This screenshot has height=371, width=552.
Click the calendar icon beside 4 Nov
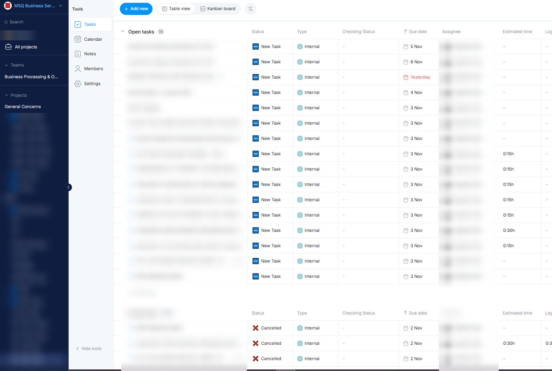click(x=406, y=92)
